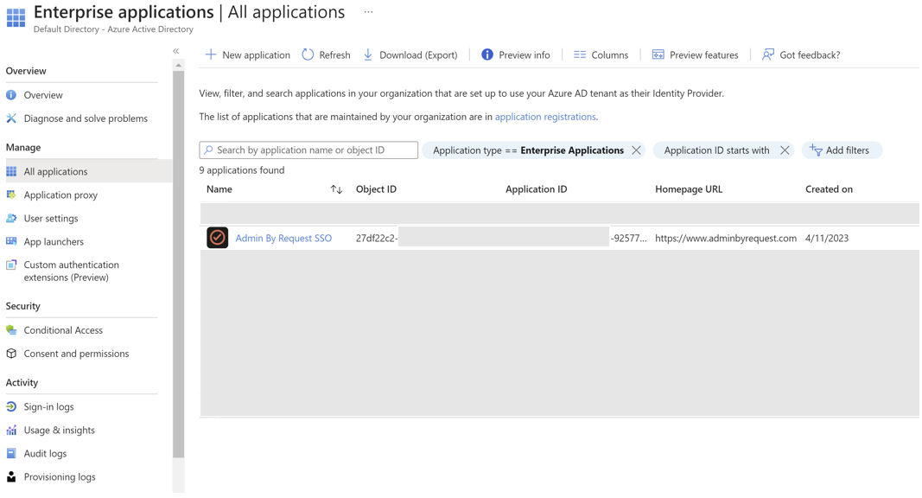This screenshot has height=498, width=922.
Task: Click the User settings gear icon
Action: coord(11,219)
